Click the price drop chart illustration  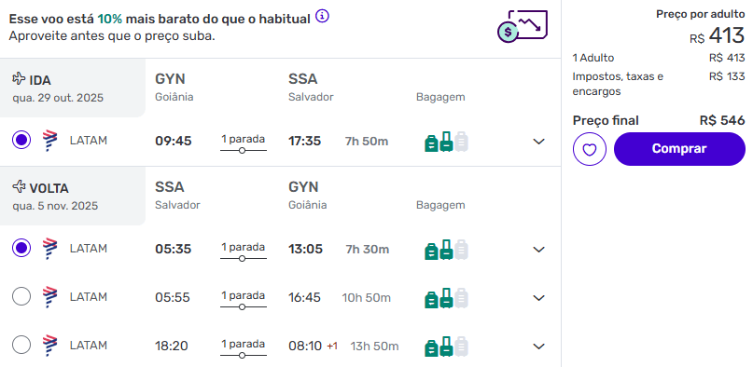[x=523, y=26]
